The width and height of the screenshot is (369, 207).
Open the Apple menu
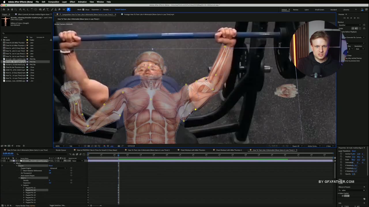point(4,2)
